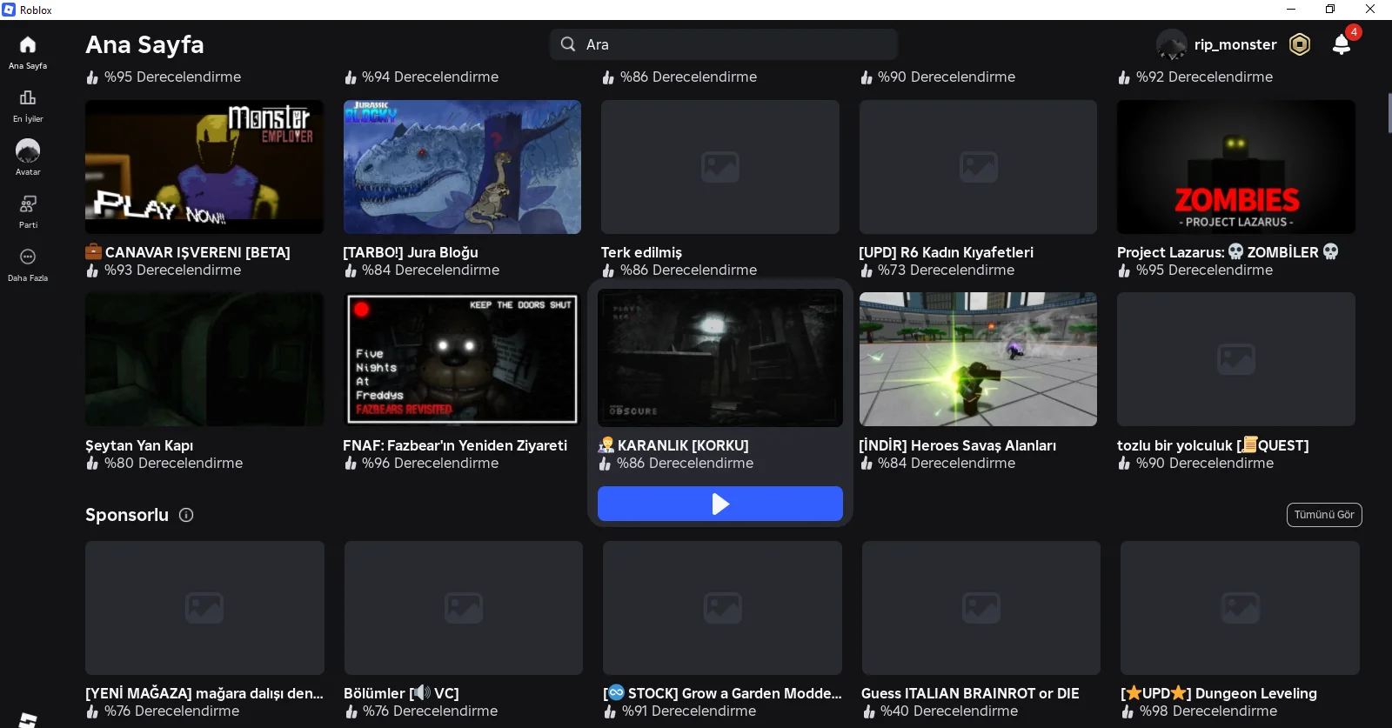
Task: Click the CANAVAR IŞVERENI [BETA] title
Action: (x=188, y=252)
